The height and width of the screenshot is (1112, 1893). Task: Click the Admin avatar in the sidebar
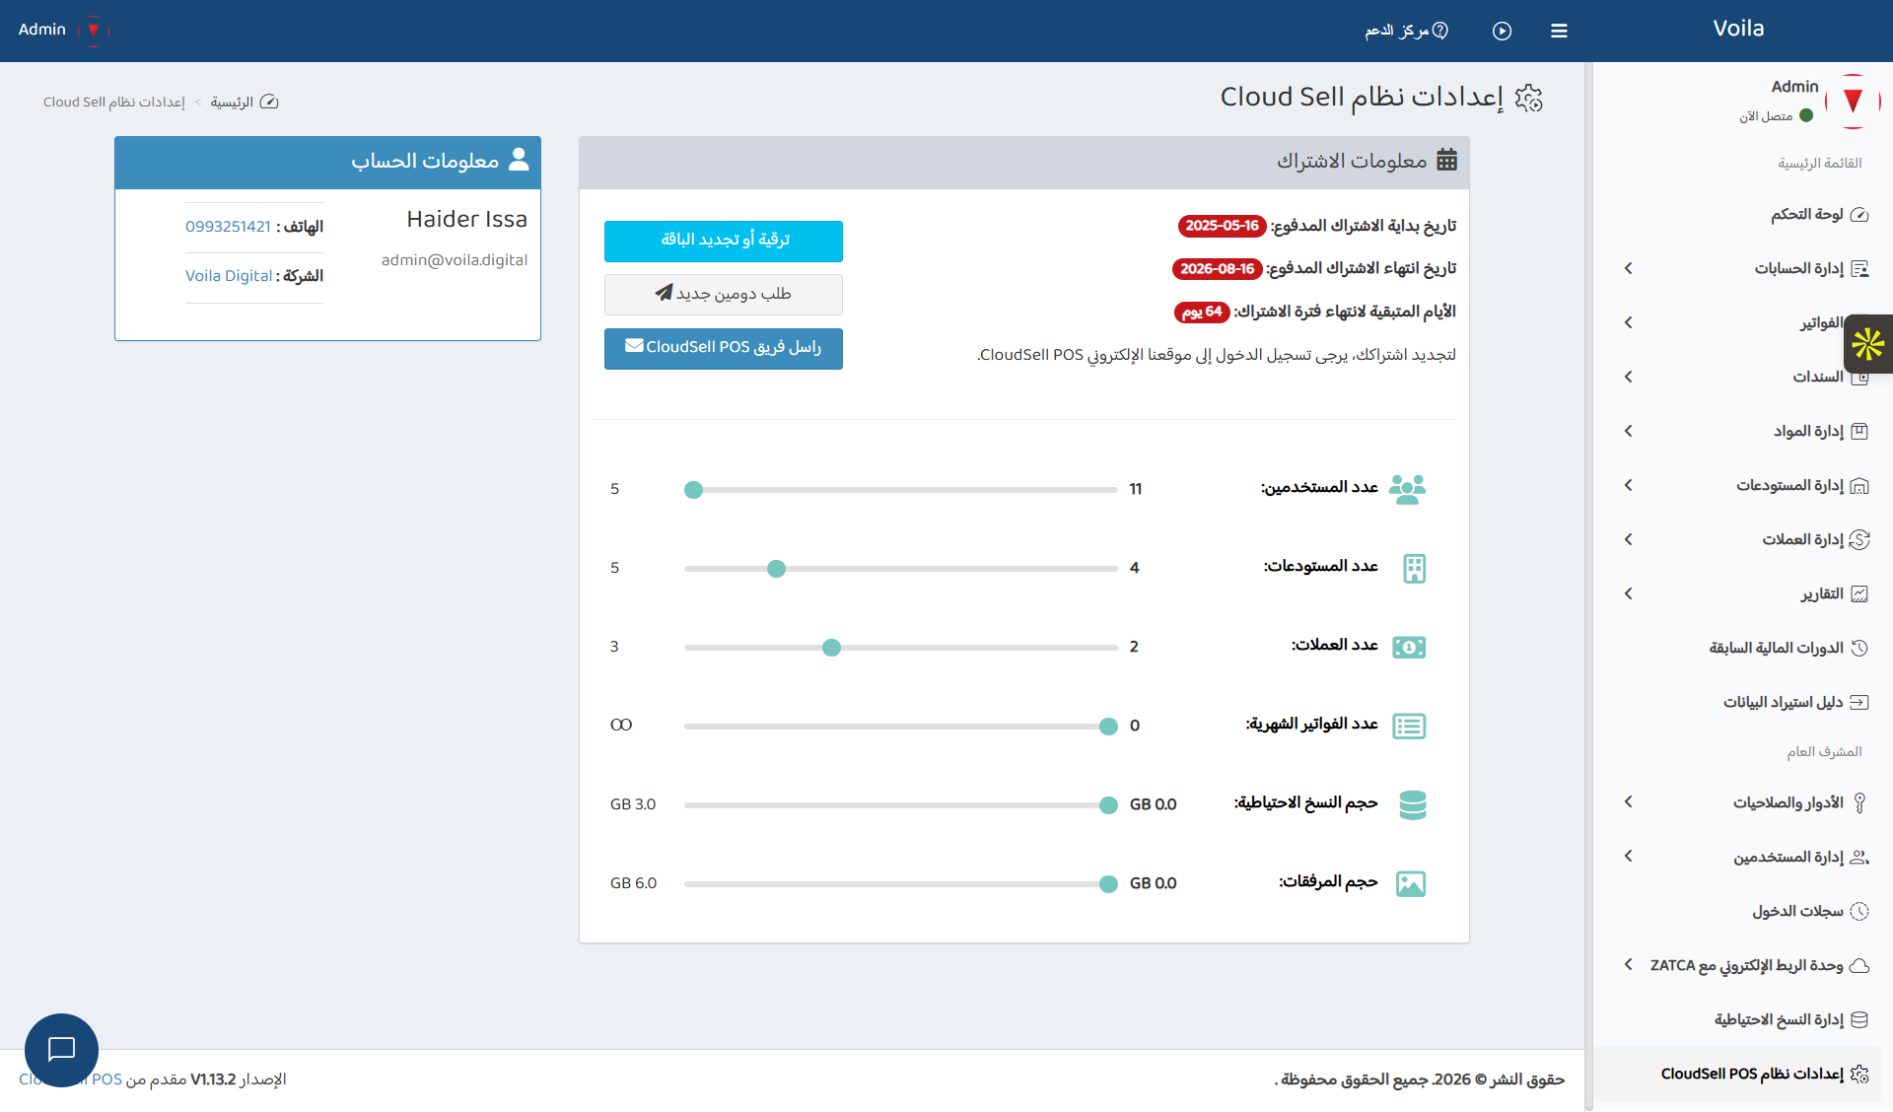click(1854, 101)
